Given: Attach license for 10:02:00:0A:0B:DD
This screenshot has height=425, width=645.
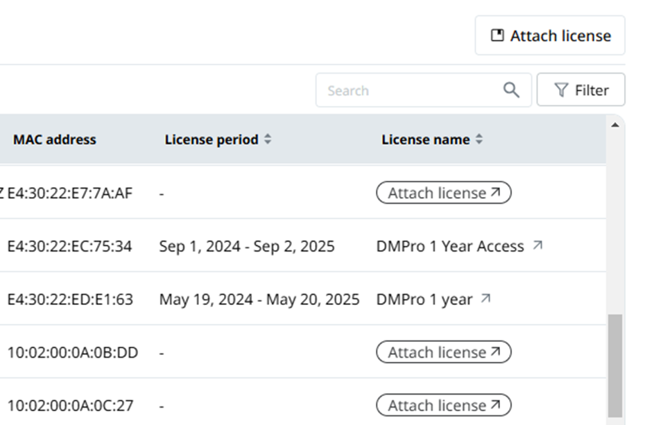Looking at the screenshot, I should [444, 352].
